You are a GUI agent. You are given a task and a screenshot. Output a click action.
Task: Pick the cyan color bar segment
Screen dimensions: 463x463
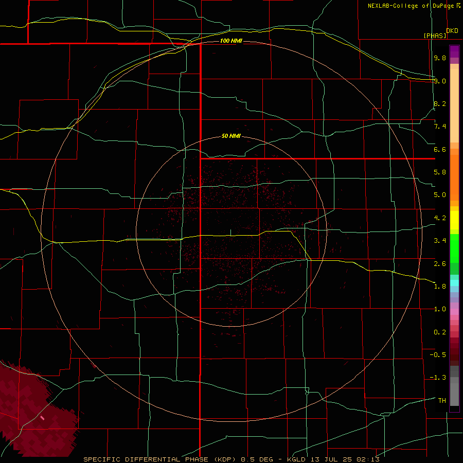(x=454, y=283)
